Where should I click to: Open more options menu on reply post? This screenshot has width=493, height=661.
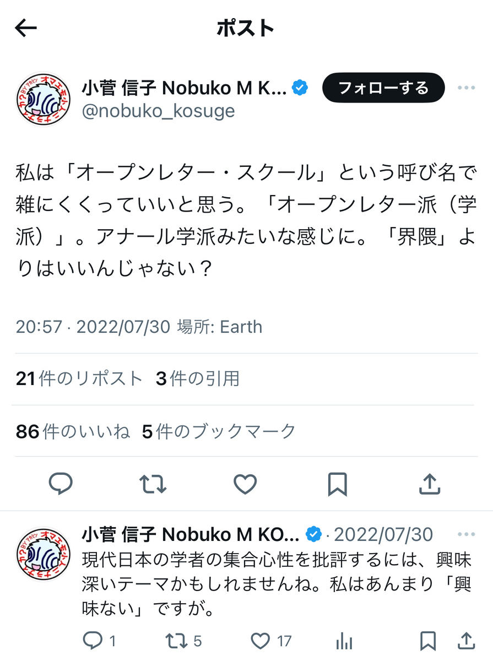tap(466, 534)
